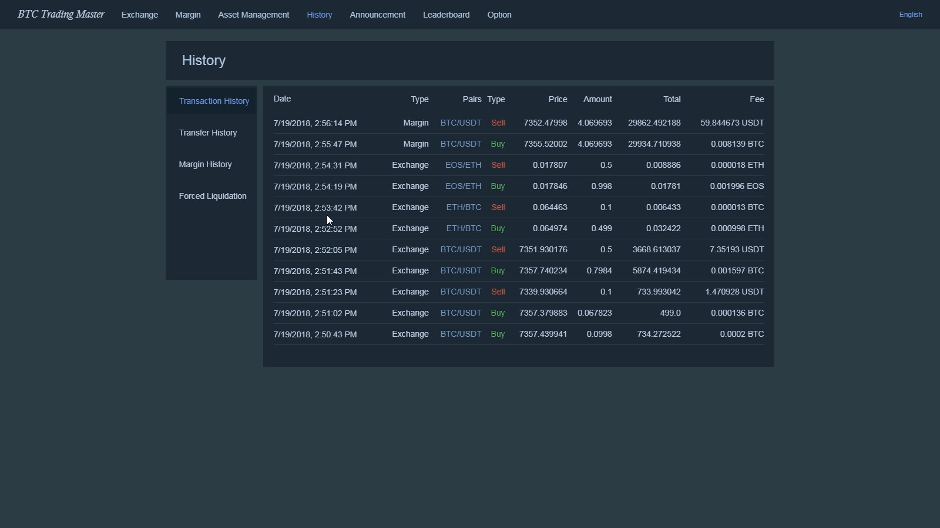The height and width of the screenshot is (528, 940).
Task: Select the History menu item
Action: (x=320, y=15)
